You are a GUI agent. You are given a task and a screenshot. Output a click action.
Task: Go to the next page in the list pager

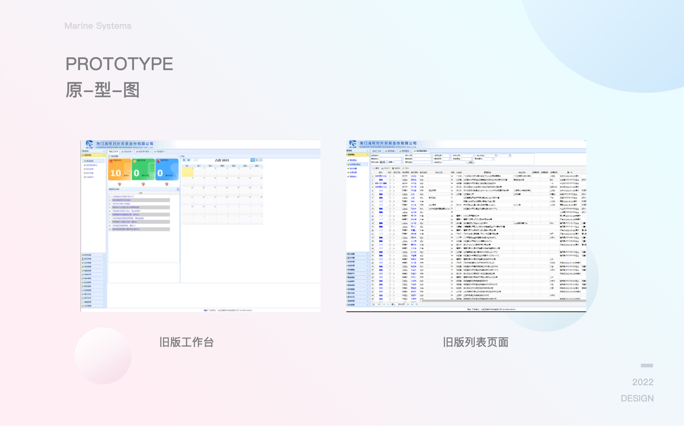point(408,305)
